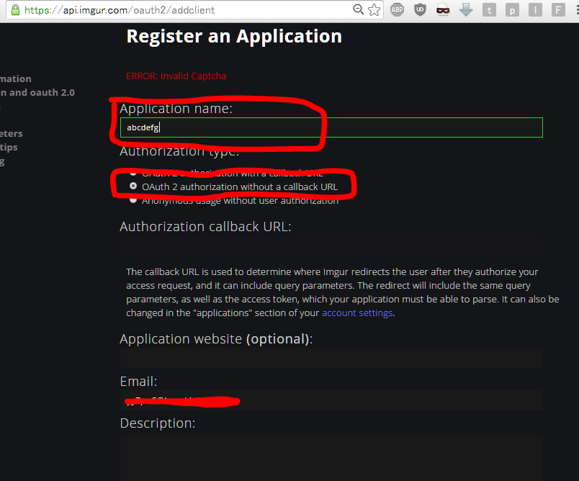Click the AdBlock Plus extension icon
579x481 pixels.
pos(397,10)
